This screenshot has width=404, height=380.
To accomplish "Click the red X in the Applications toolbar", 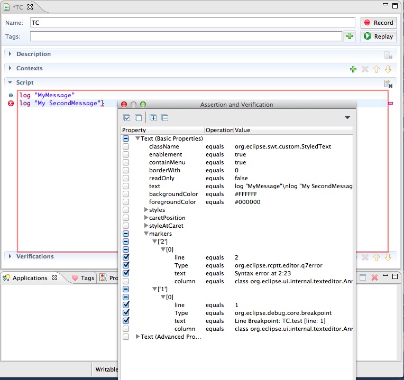I will (x=374, y=277).
